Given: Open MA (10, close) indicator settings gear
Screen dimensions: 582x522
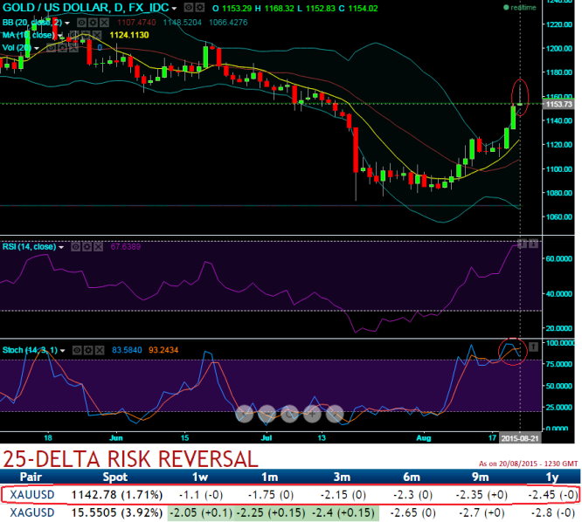Looking at the screenshot, I should (x=85, y=36).
